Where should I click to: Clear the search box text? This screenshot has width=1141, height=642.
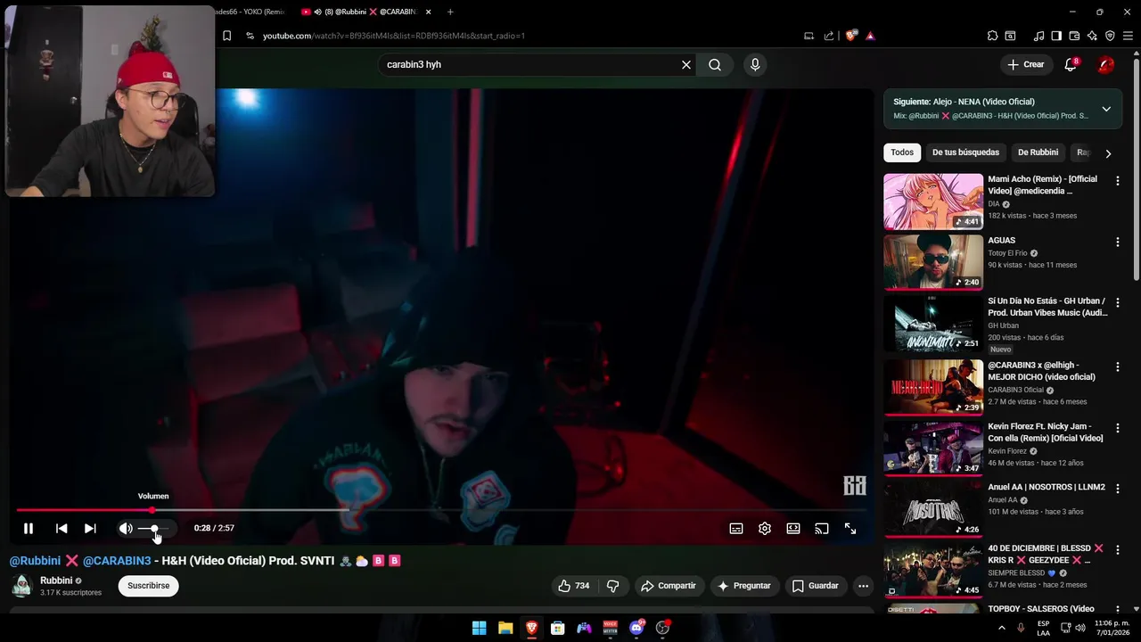(686, 64)
